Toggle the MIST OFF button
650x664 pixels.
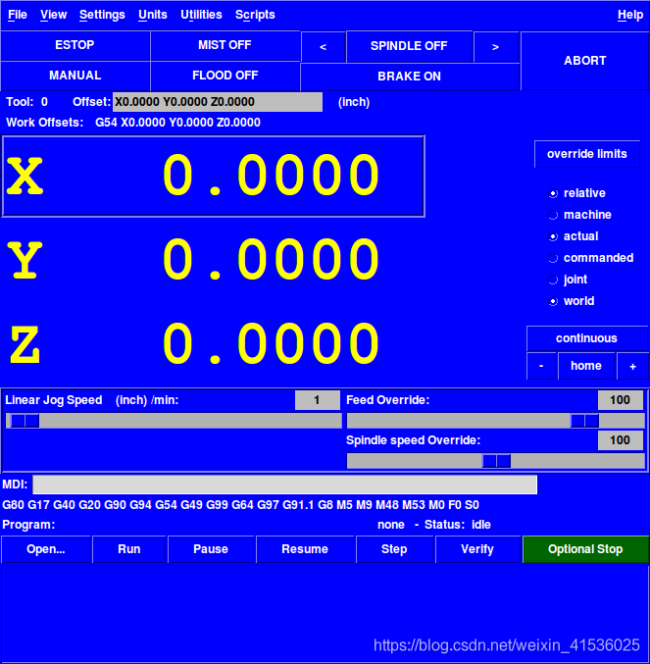225,45
